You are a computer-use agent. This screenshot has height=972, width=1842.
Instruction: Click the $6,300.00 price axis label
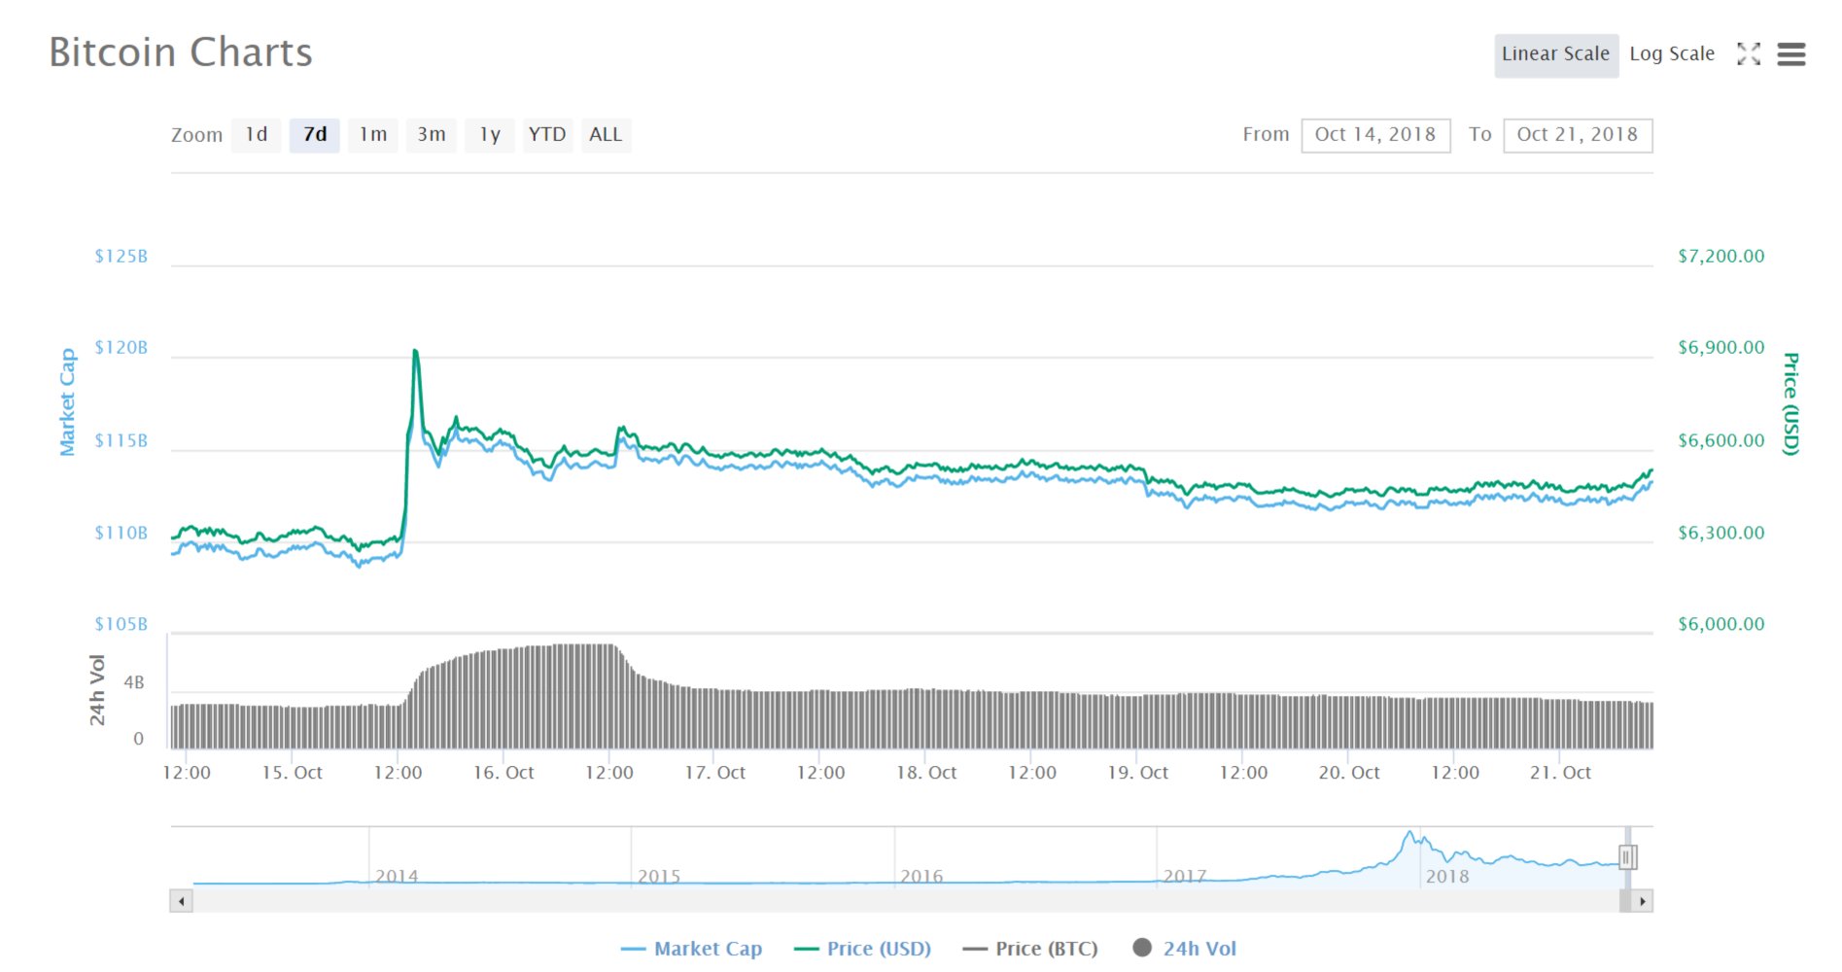tap(1720, 534)
